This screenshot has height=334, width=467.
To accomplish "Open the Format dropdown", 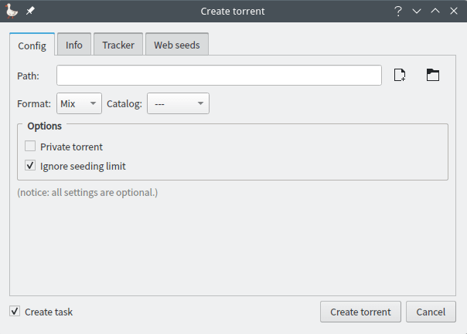I will pyautogui.click(x=79, y=103).
